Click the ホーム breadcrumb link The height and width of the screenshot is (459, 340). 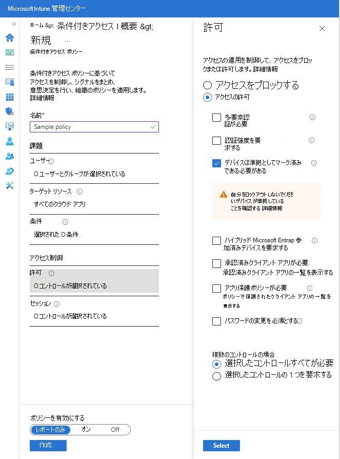point(37,26)
